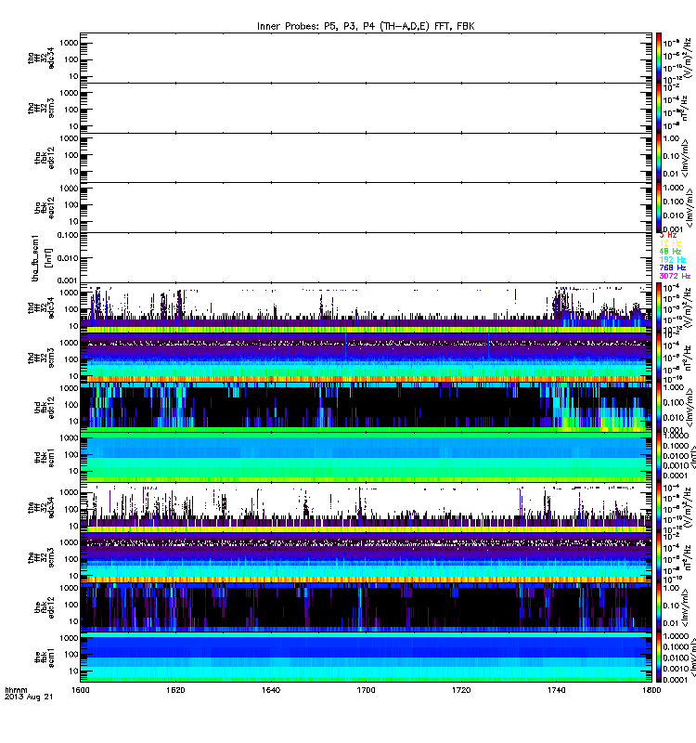Click inside the the fbk scm1 spectrogram
This screenshot has height=743, width=696.
tap(366, 658)
